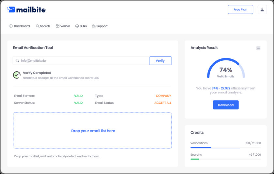274x174 pixels.
Task: Click the ACCEPT ALL email status
Action: click(x=163, y=103)
